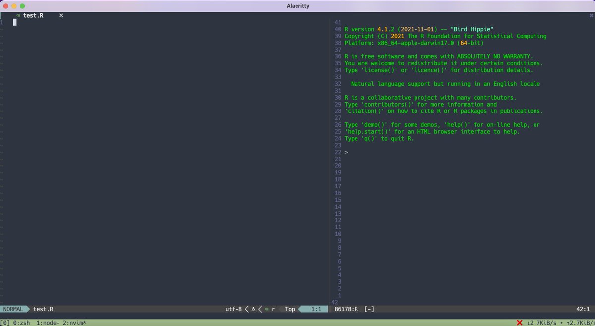The height and width of the screenshot is (326, 595).
Task: Minimize Alacritty with the yellow button
Action: (14, 5)
